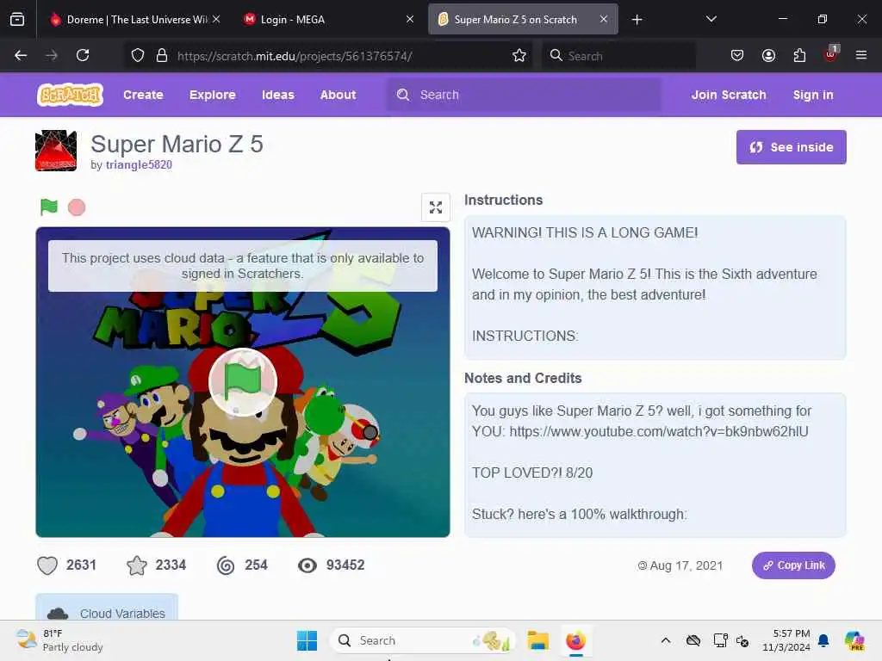Focus the Scratch site search field

click(524, 95)
